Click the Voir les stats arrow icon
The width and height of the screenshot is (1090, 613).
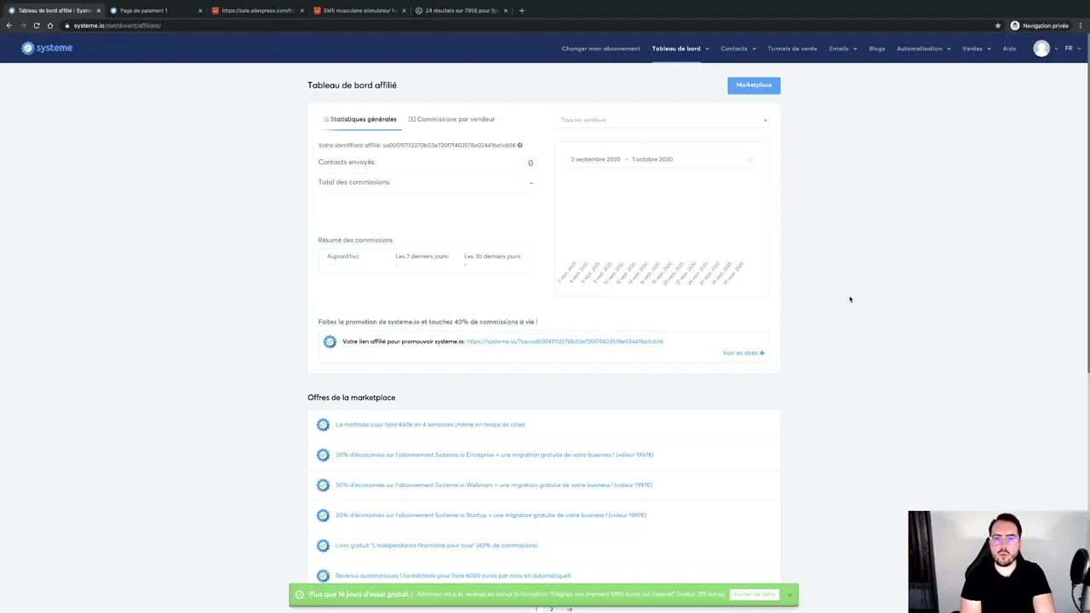pyautogui.click(x=761, y=352)
